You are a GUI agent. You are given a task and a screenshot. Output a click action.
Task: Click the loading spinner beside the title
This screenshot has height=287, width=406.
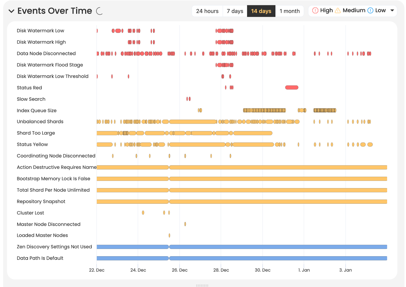click(x=99, y=11)
